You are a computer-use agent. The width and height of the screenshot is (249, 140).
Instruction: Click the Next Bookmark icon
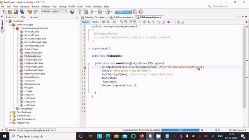click(x=149, y=22)
